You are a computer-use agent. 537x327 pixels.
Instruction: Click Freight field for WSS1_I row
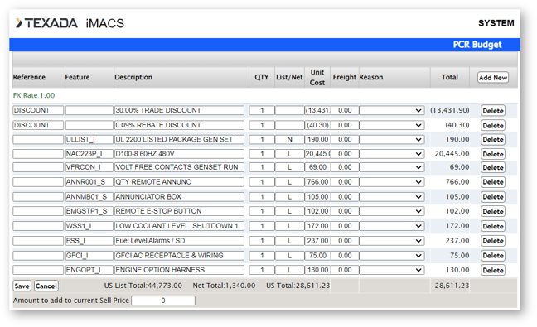(345, 226)
